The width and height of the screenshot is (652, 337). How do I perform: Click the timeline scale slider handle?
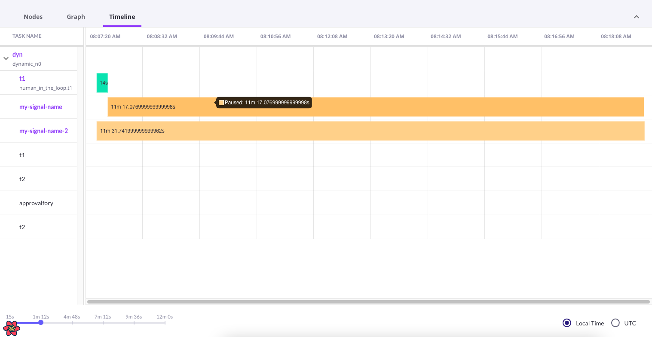tap(41, 322)
